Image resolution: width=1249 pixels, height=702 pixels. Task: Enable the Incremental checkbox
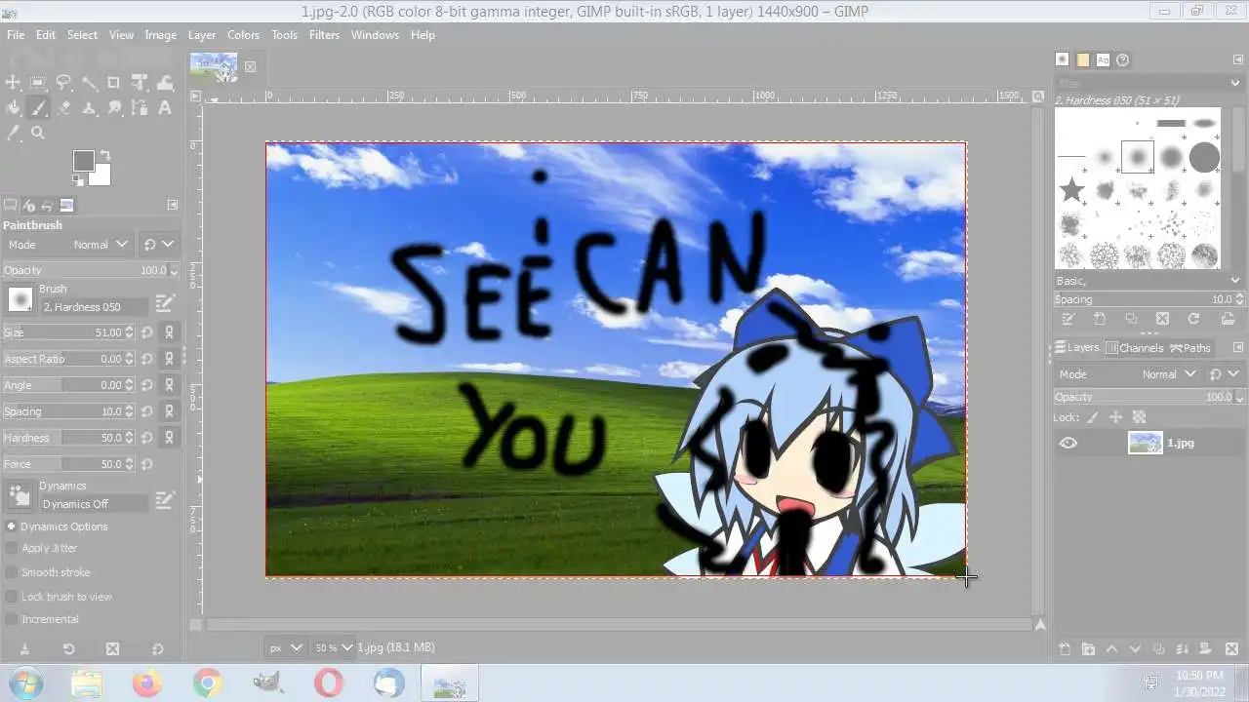[x=12, y=620]
